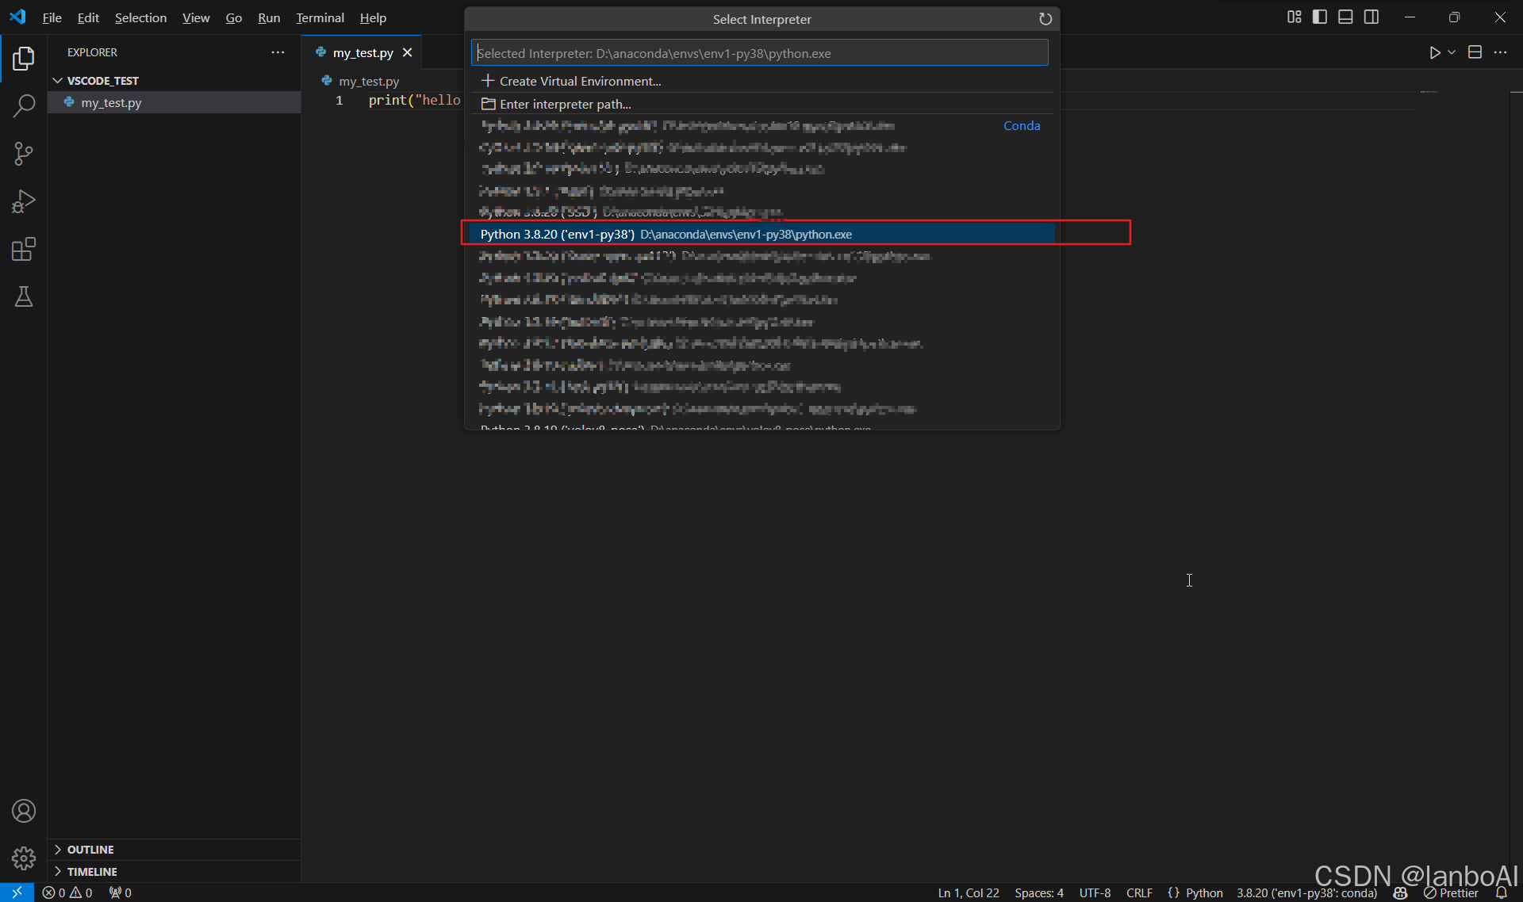Image resolution: width=1523 pixels, height=902 pixels.
Task: Open the Source Control view
Action: pyautogui.click(x=24, y=154)
